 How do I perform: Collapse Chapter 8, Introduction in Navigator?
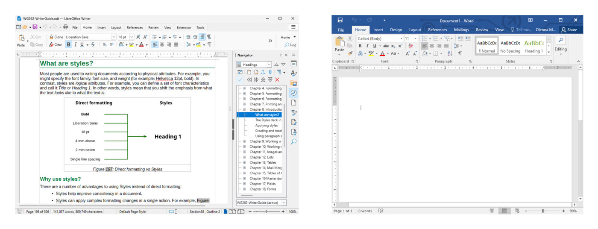coord(245,109)
